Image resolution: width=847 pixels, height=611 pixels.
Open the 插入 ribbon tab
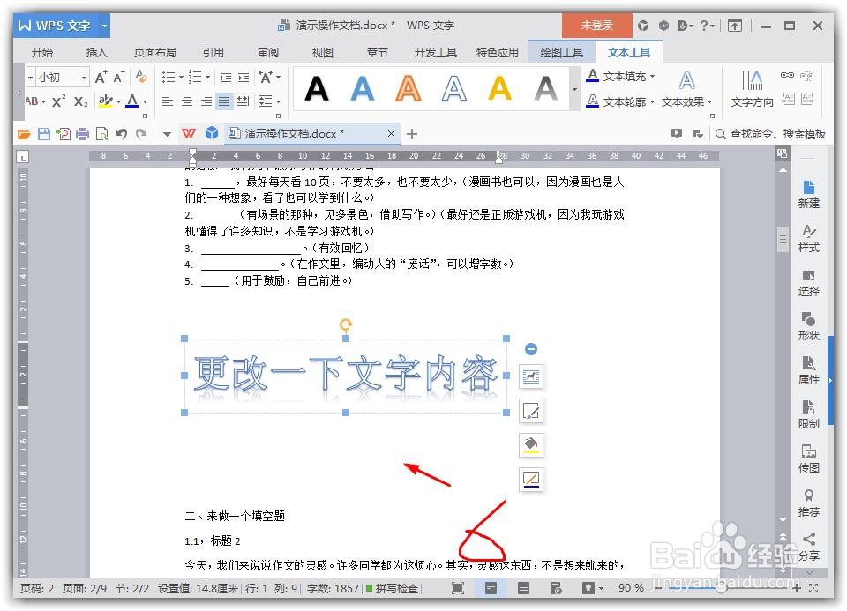tap(97, 52)
